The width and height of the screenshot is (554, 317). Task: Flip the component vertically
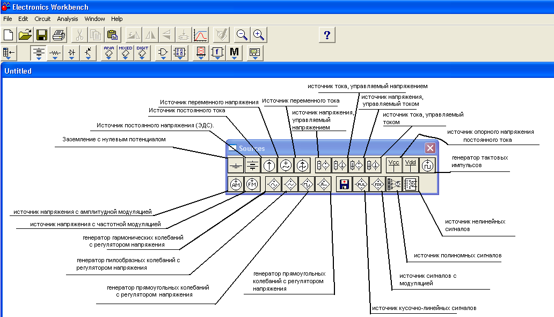(x=167, y=35)
